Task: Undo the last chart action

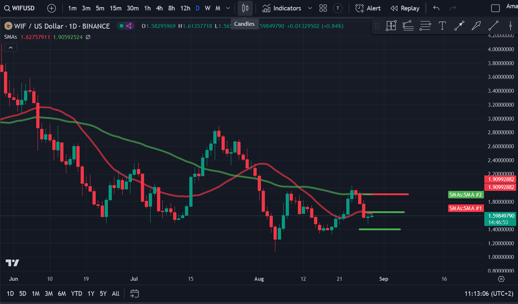Action: click(436, 8)
